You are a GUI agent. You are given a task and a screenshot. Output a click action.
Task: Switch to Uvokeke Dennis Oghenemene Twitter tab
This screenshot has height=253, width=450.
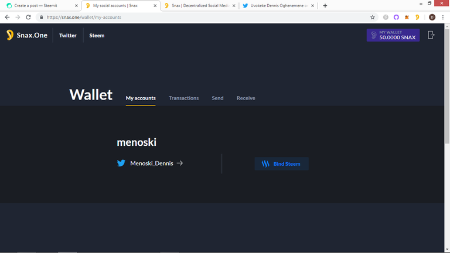pyautogui.click(x=278, y=6)
